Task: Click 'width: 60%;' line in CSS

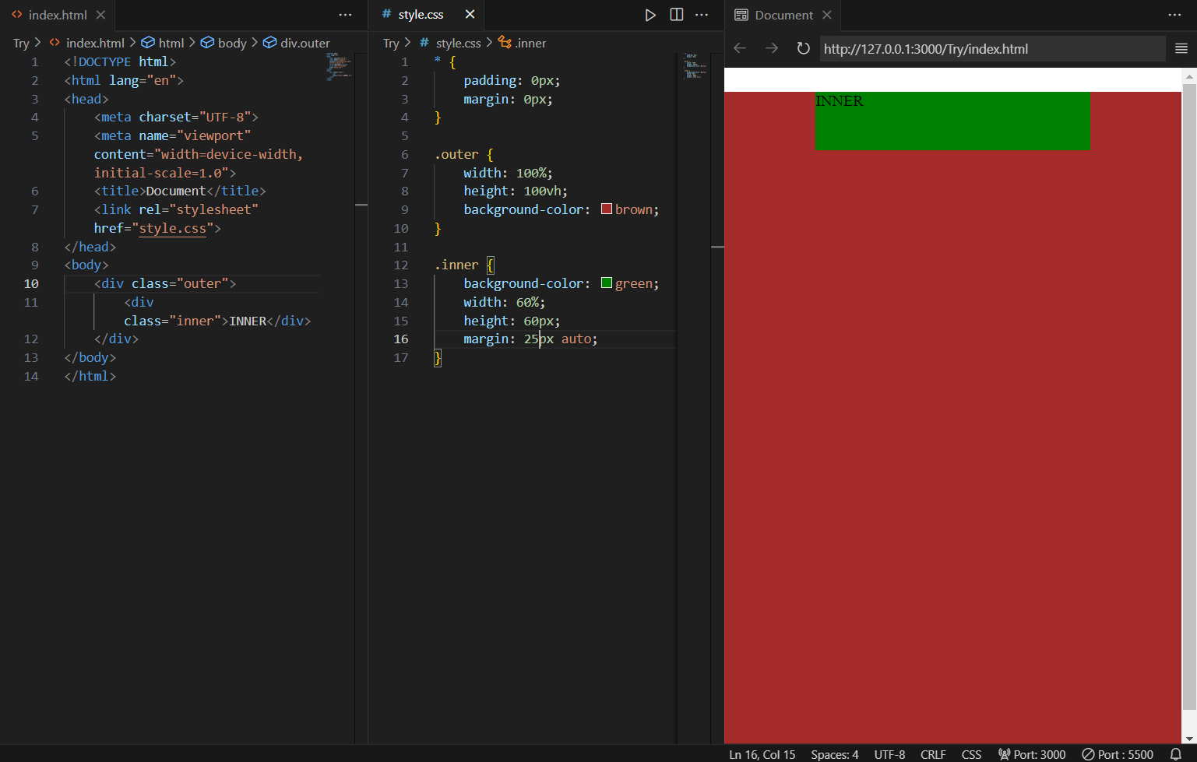Action: point(505,302)
